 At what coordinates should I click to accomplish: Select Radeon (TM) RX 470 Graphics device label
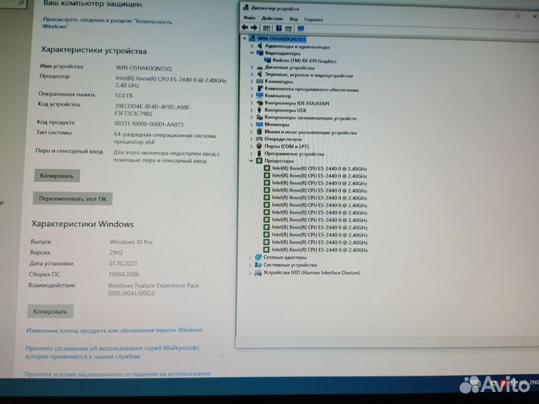click(305, 61)
